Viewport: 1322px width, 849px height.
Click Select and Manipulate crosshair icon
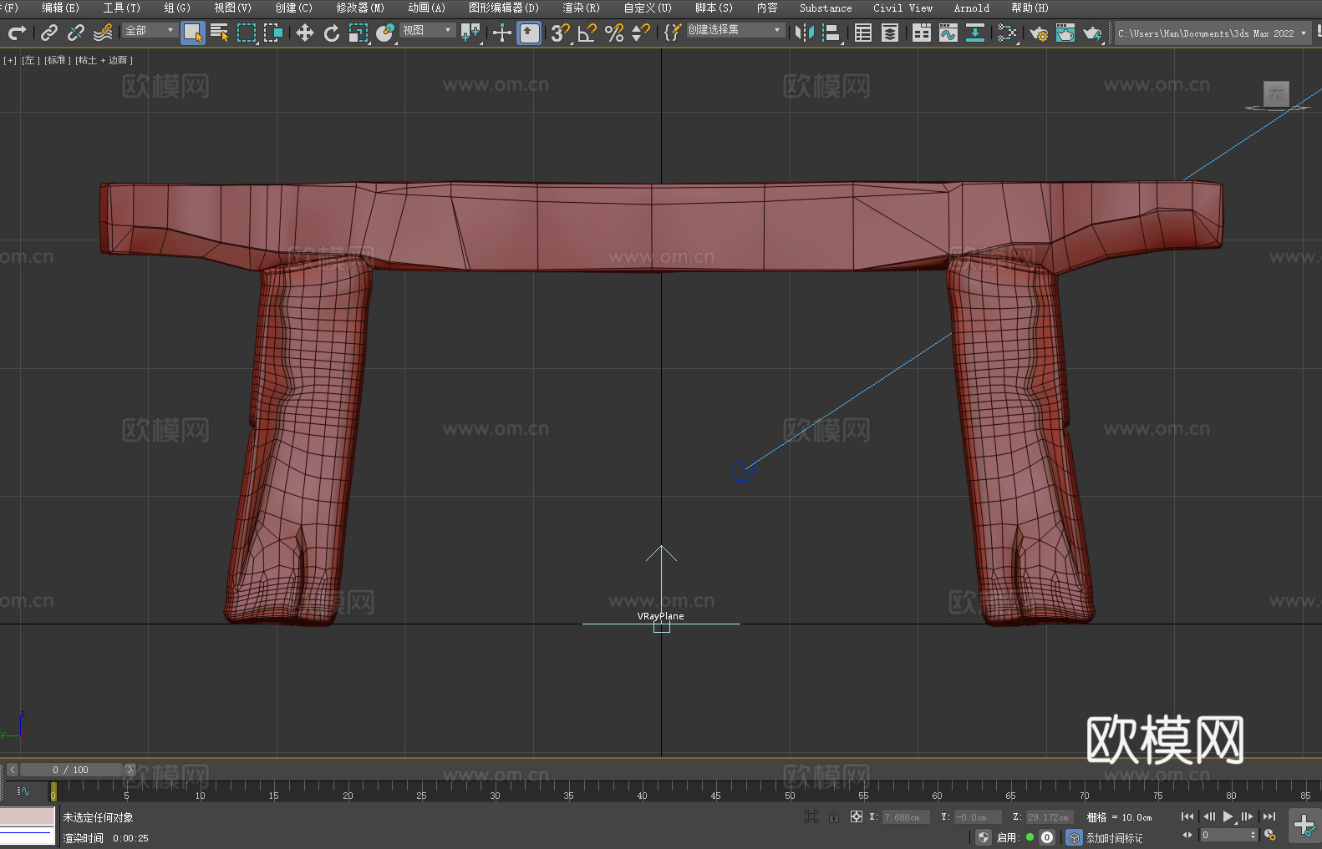tap(502, 33)
